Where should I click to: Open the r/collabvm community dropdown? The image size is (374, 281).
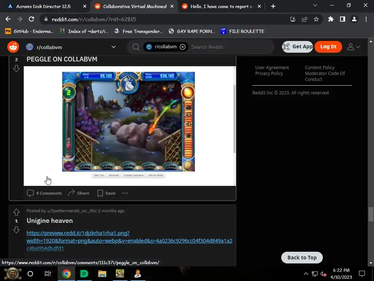(114, 47)
